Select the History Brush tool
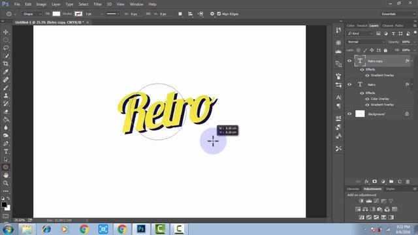Screen dimensions: 418x235 (x=6, y=104)
